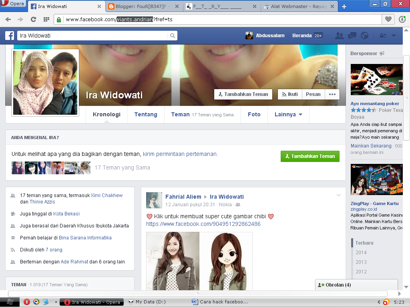Click the green Tambahkan Teman button
The image size is (410, 307).
310,156
